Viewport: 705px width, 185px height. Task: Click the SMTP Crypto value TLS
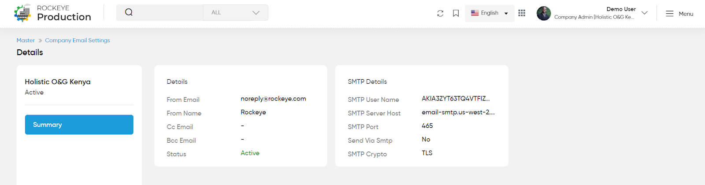[x=427, y=153]
